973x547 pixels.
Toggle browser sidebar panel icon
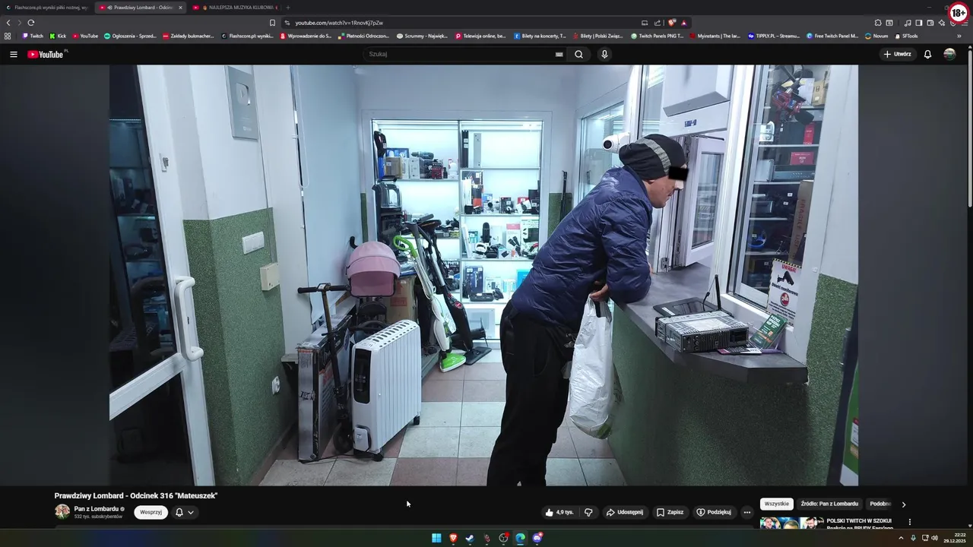[x=918, y=23]
